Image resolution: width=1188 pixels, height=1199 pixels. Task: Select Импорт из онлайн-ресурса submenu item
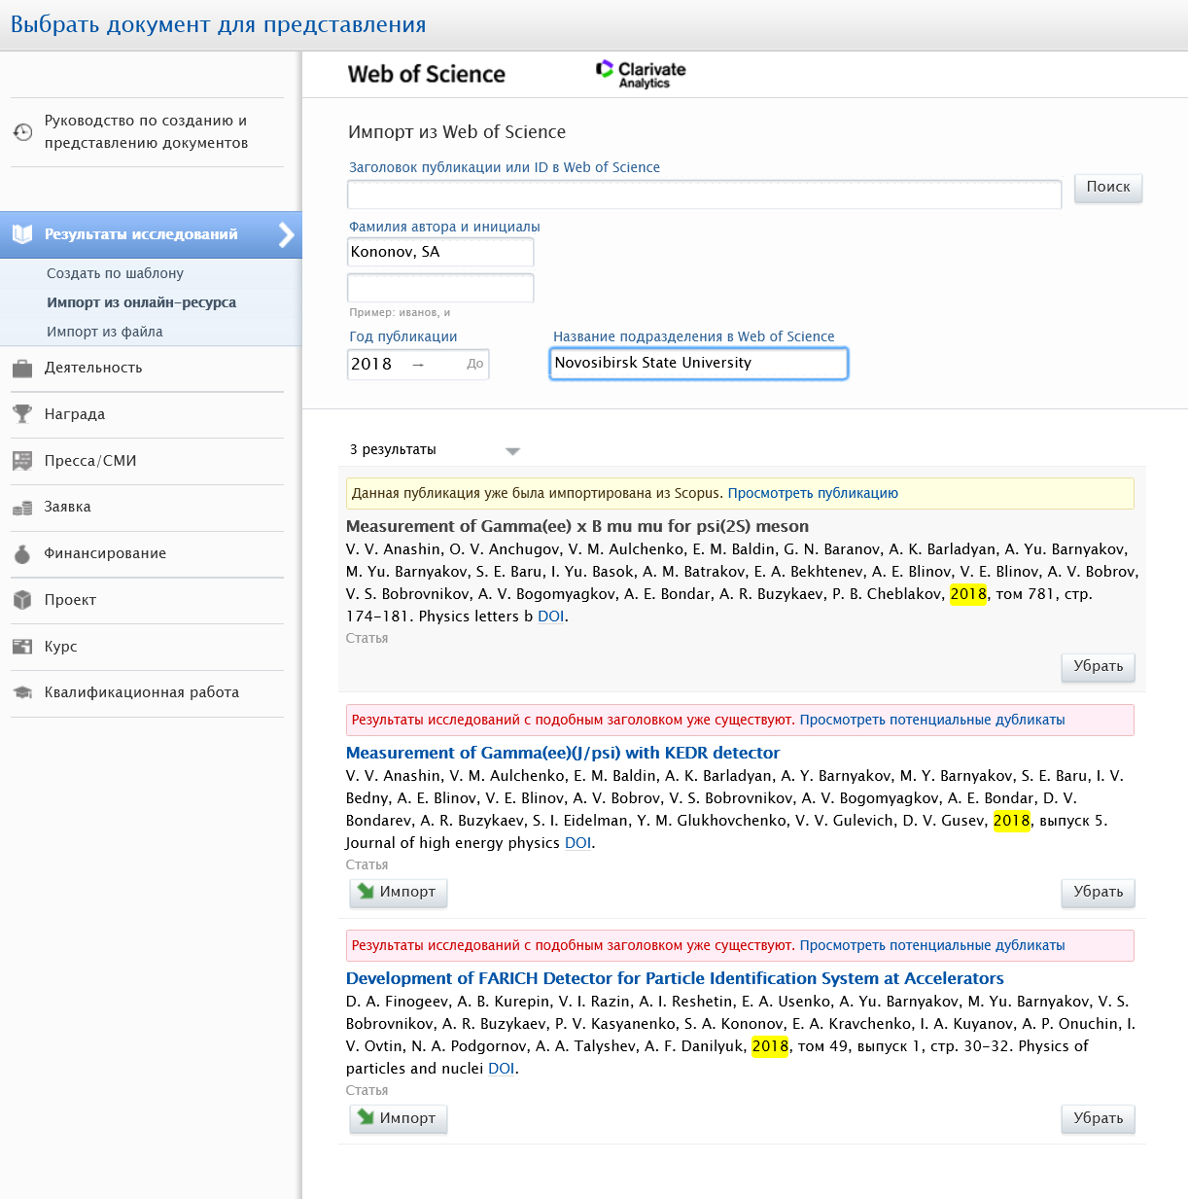pos(141,302)
